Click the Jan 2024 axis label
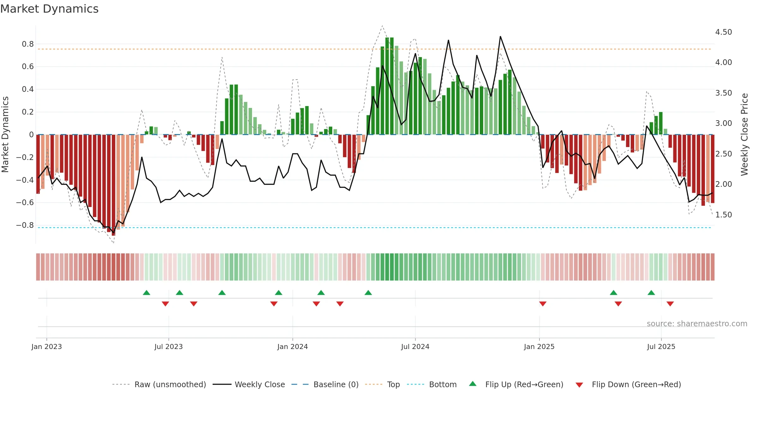The image size is (758, 426). 292,346
